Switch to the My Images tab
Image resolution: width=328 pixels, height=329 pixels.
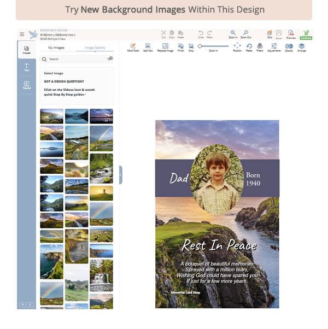56,48
